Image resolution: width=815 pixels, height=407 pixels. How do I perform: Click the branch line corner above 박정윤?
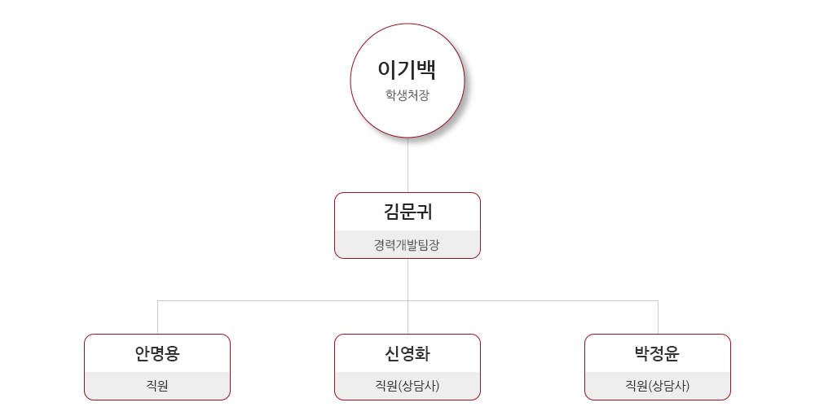tap(658, 301)
